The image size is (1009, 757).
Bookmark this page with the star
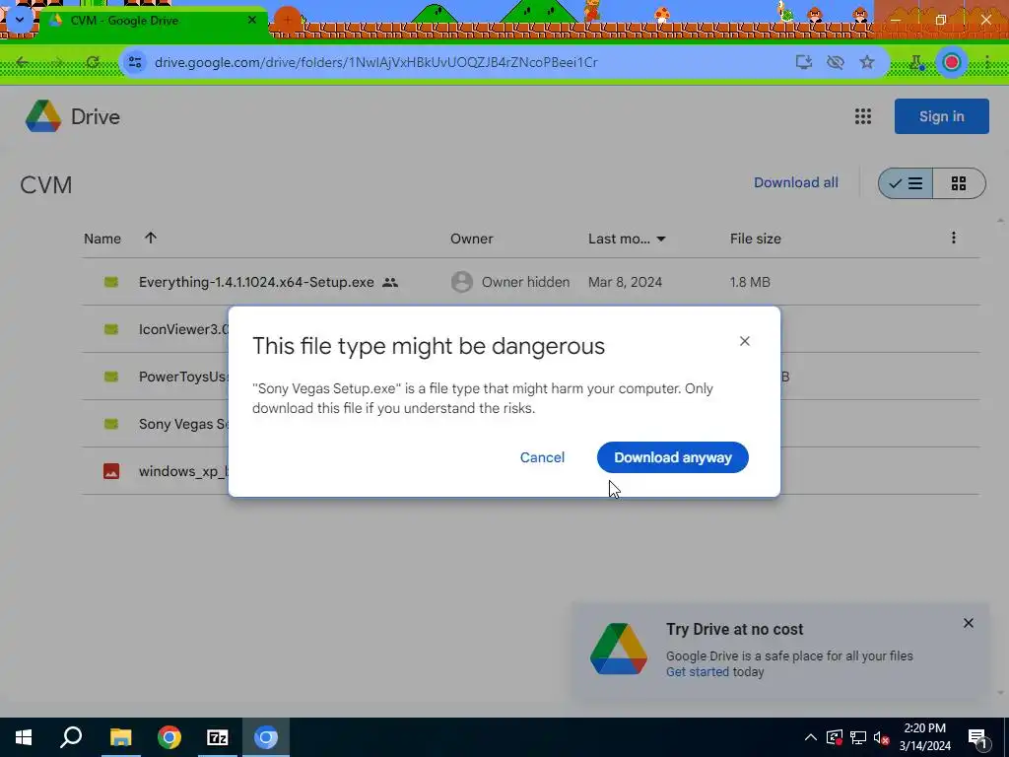(867, 62)
